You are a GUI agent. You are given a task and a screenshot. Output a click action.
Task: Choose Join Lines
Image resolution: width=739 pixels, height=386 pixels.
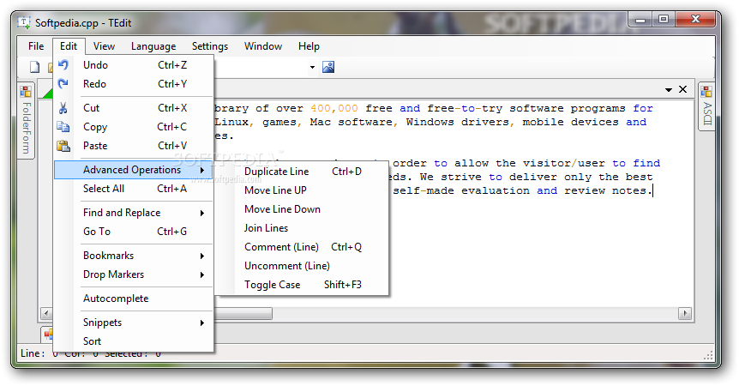click(x=302, y=228)
